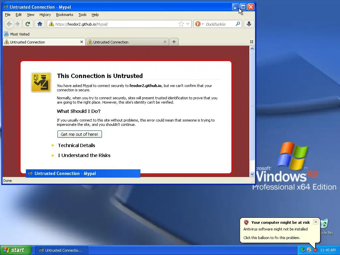Click the scrollbar down arrow
This screenshot has height=255, width=340.
(x=252, y=174)
